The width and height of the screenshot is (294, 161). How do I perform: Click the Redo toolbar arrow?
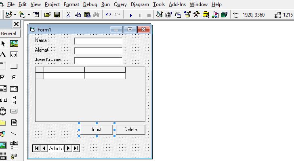[x=118, y=15]
